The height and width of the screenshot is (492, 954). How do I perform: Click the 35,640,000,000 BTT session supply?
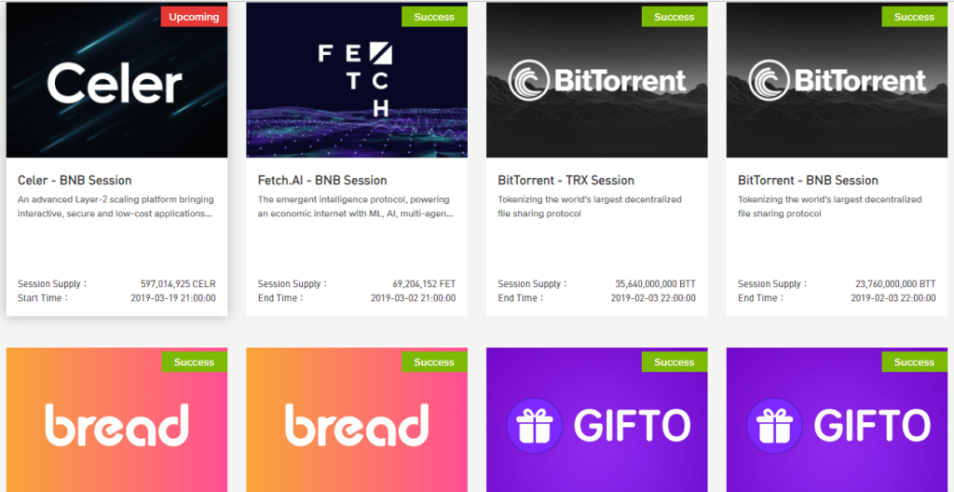click(655, 284)
